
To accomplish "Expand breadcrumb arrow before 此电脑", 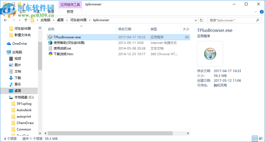I will 37,20.
